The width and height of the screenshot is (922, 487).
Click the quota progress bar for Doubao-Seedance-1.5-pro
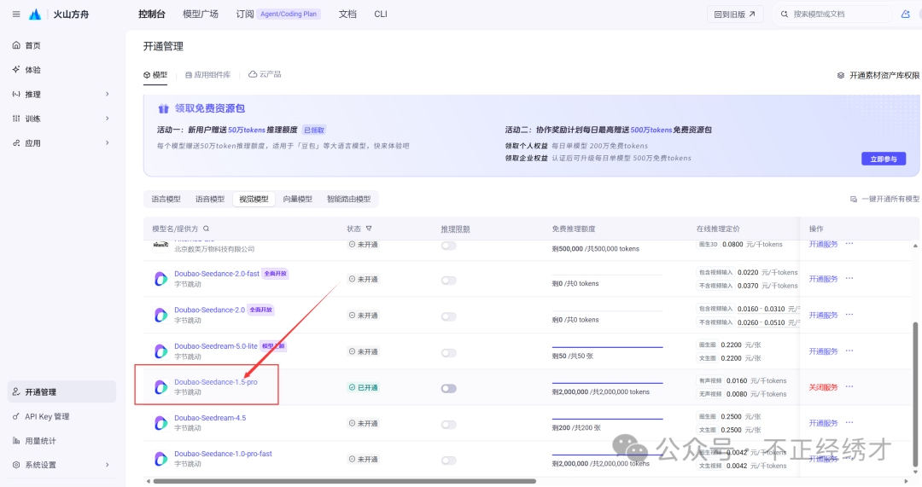point(608,384)
